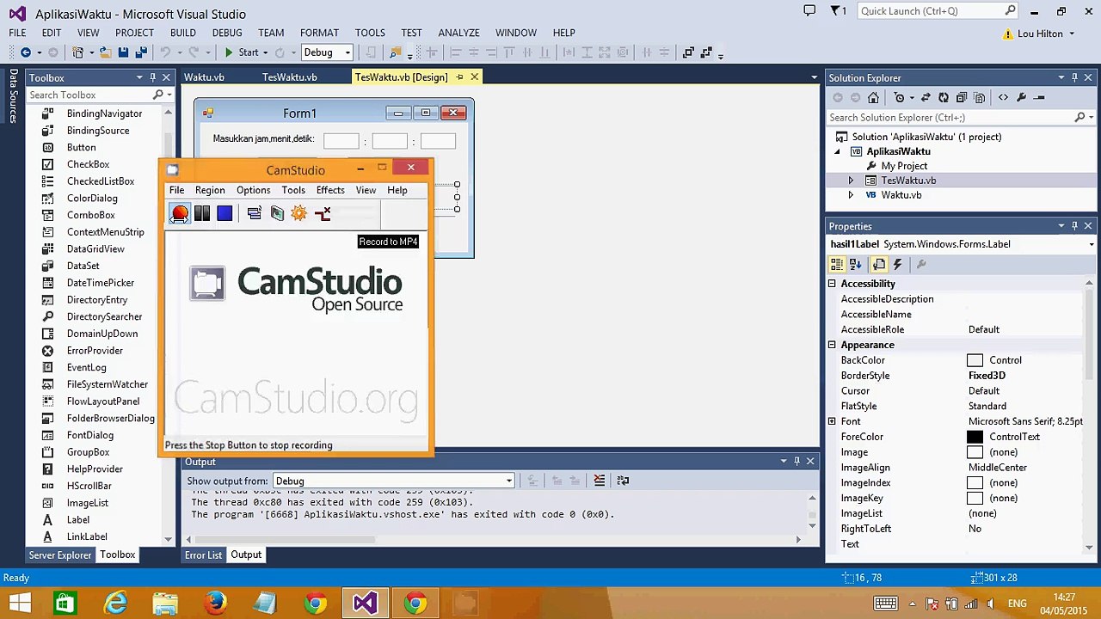Viewport: 1101px width, 619px height.
Task: Pause the CamStudio recording
Action: coord(202,213)
